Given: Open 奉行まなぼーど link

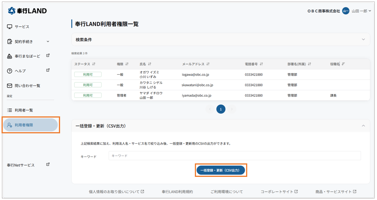Looking at the screenshot, I should pyautogui.click(x=27, y=56).
